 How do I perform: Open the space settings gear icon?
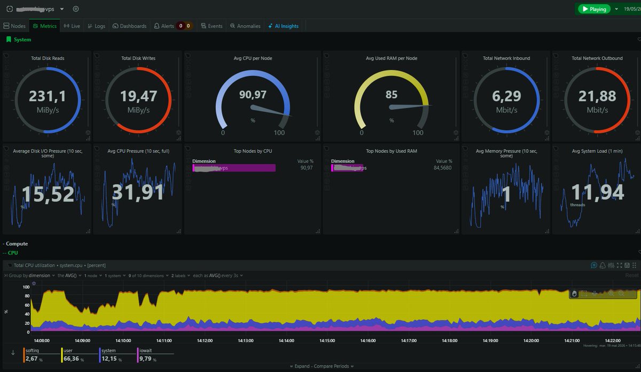point(76,9)
